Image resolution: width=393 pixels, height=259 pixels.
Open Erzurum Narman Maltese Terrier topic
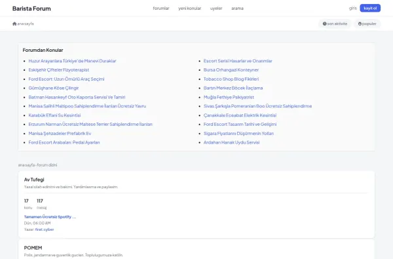point(90,124)
